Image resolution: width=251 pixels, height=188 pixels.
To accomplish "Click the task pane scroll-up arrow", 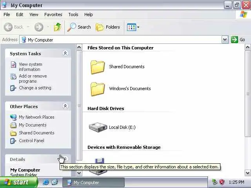I will point(79,47).
